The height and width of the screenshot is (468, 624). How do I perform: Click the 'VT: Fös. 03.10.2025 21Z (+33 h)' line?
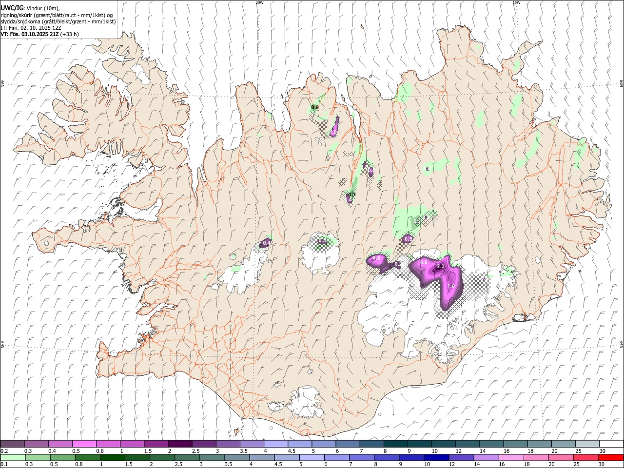click(39, 34)
